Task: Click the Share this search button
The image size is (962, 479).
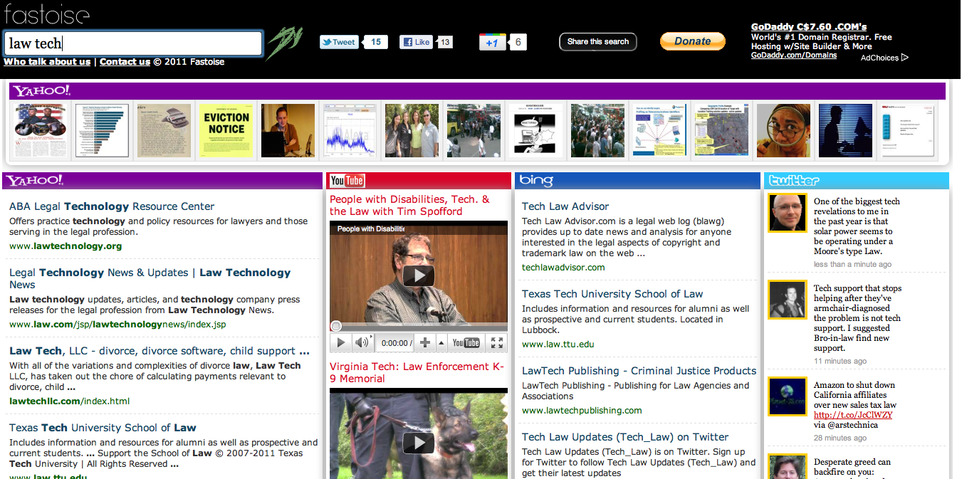Action: pos(597,42)
